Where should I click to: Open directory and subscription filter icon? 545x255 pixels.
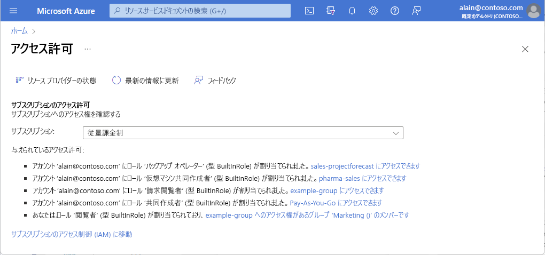pyautogui.click(x=331, y=11)
